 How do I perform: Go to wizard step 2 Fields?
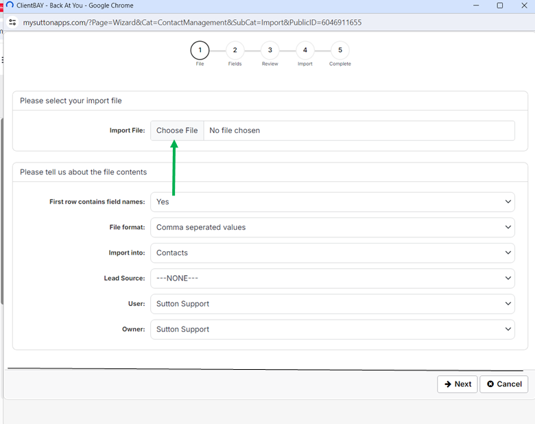(235, 50)
